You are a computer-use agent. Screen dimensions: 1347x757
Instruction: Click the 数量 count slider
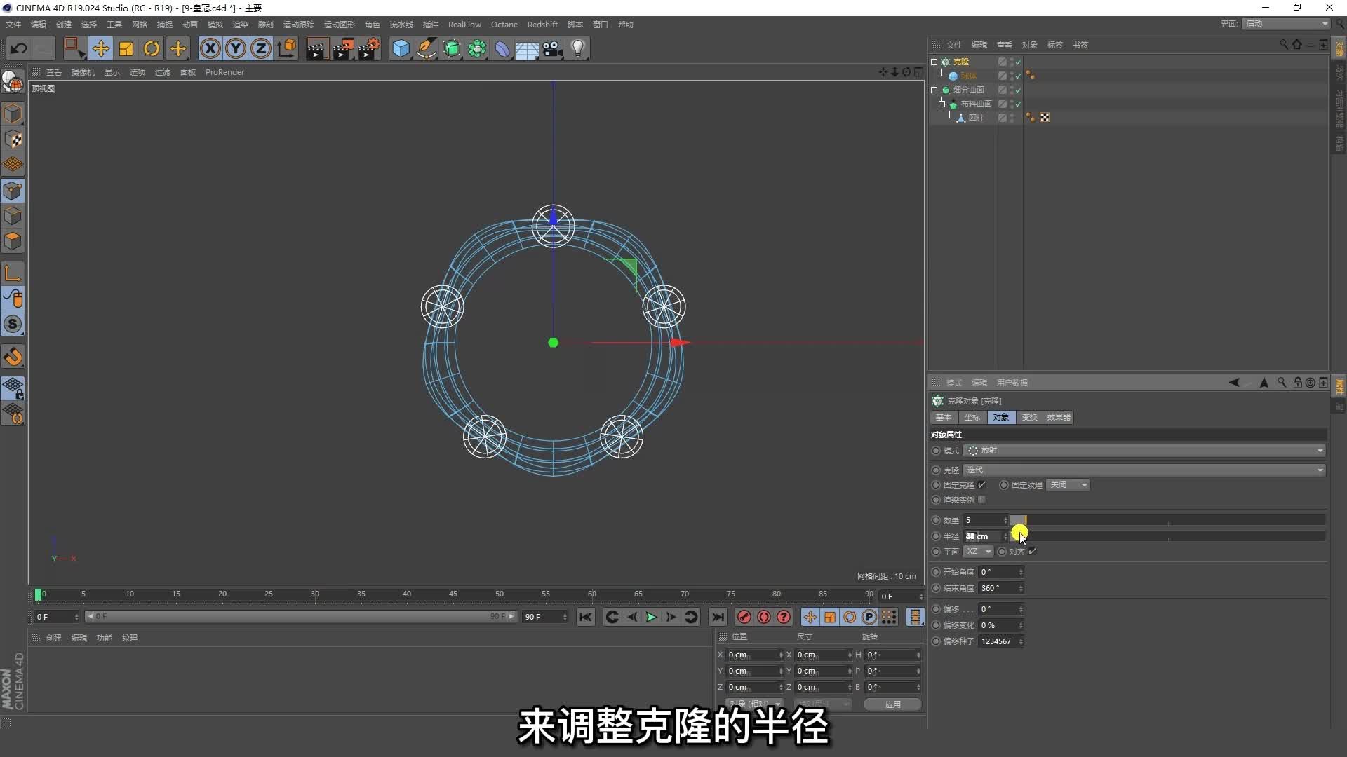pos(1167,520)
